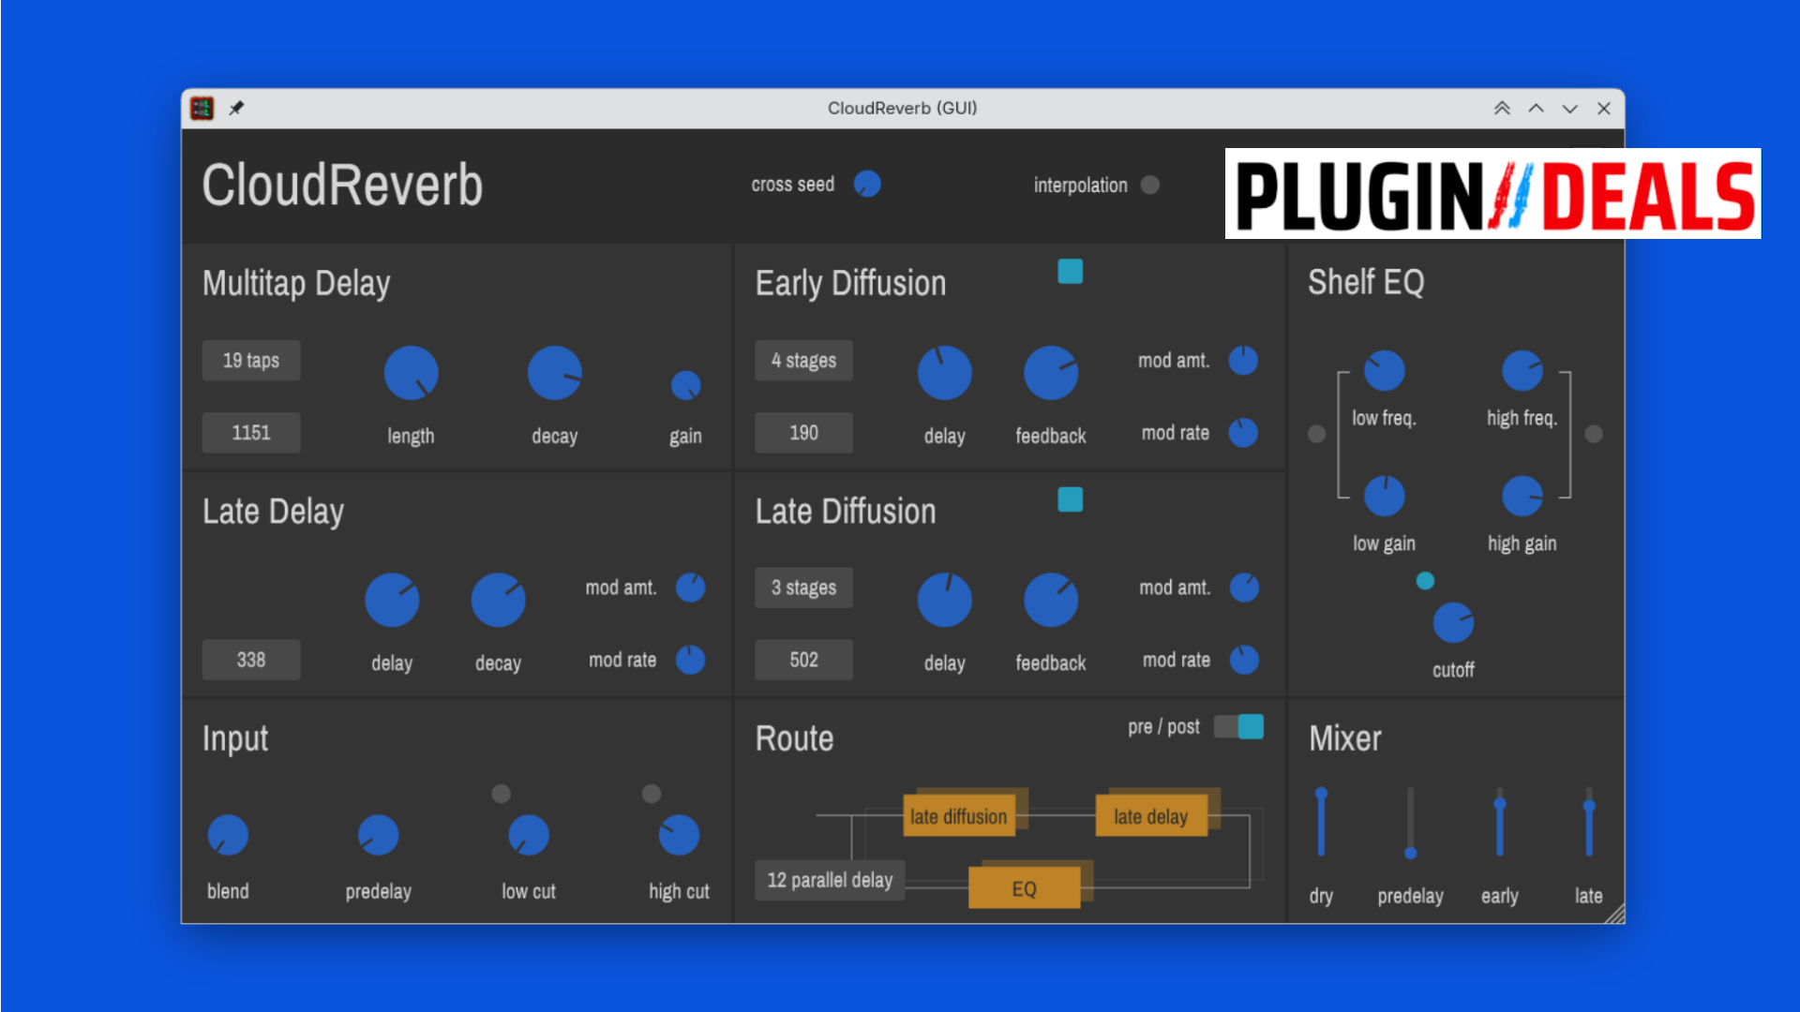Viewport: 1800px width, 1012px height.
Task: Toggle the low cut enable dot
Action: 502,794
